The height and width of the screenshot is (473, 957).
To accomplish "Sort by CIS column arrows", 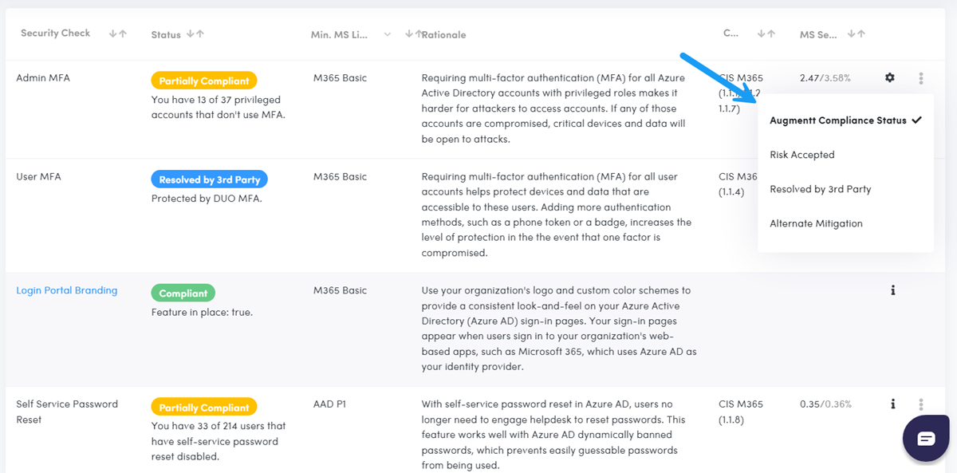I will pos(766,34).
